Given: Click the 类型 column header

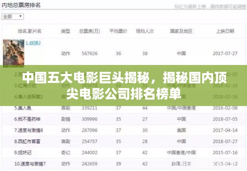Looking at the screenshot, I should coord(65,31).
